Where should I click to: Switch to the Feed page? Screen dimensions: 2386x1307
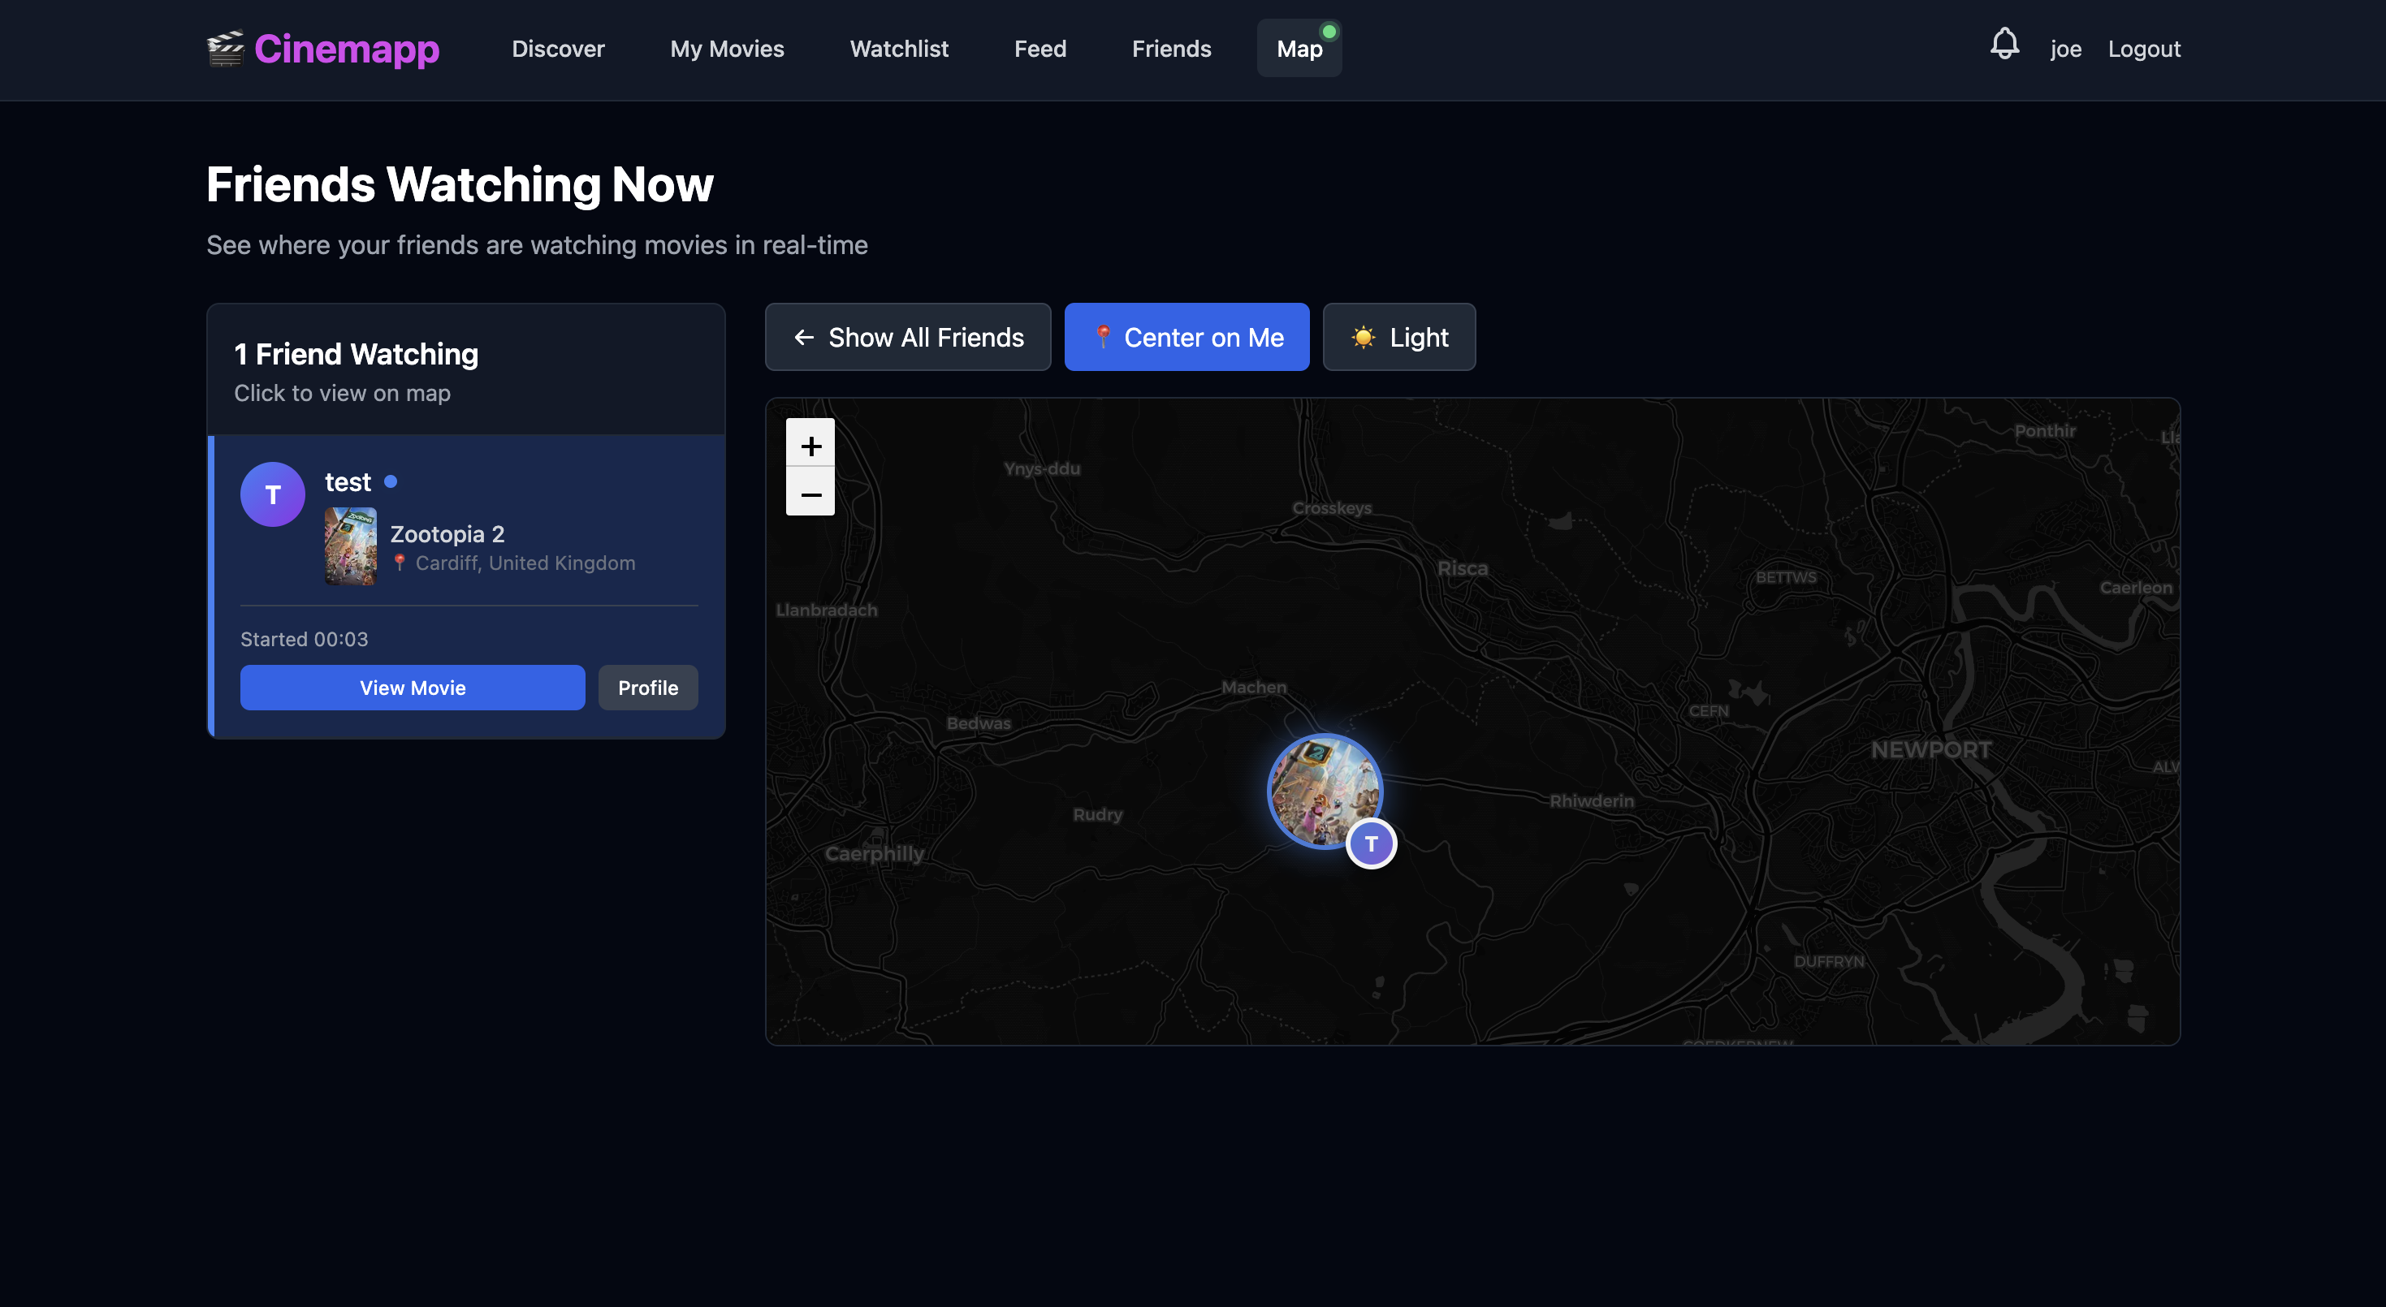[1040, 49]
